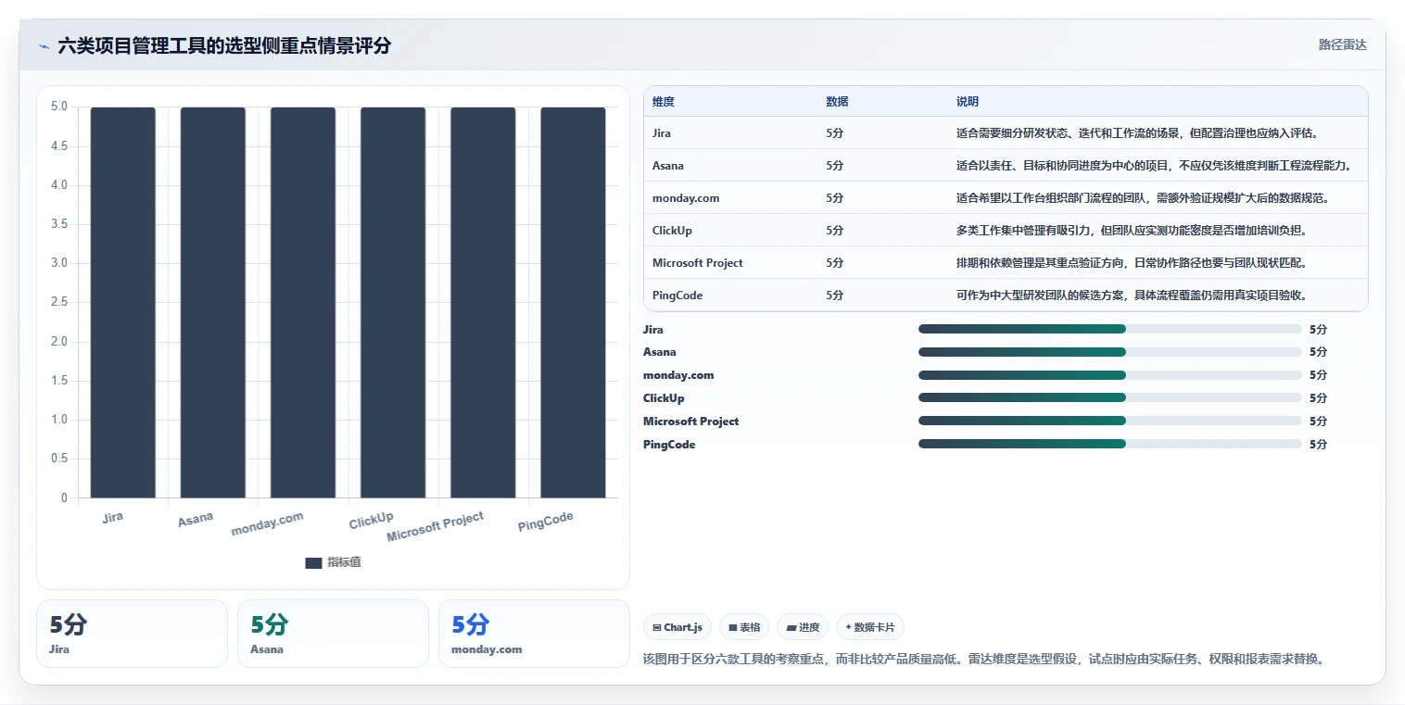Click the PingCode bar in the chart

coord(573,303)
